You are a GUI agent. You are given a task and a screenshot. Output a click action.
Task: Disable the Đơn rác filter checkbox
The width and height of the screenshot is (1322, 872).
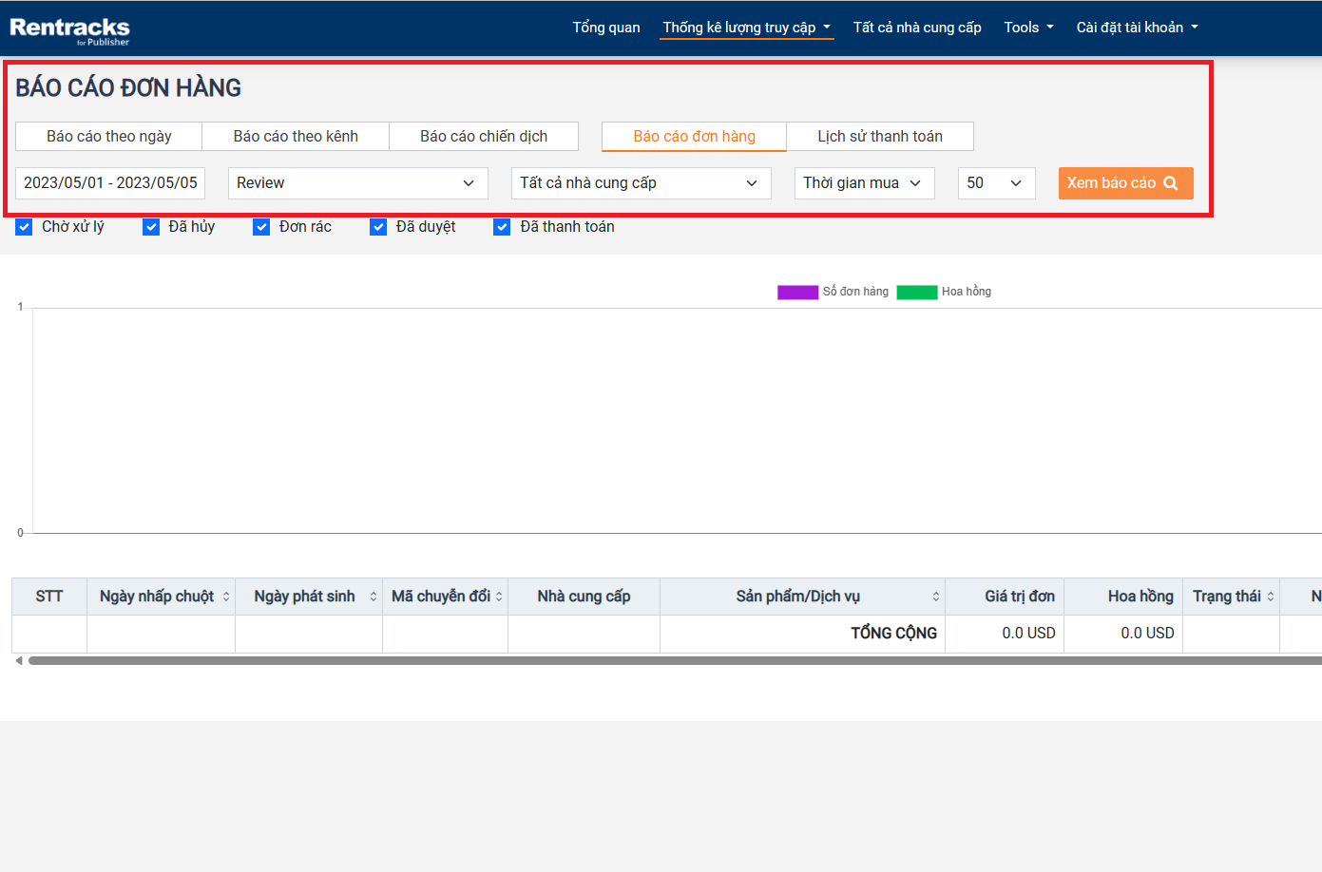coord(261,227)
